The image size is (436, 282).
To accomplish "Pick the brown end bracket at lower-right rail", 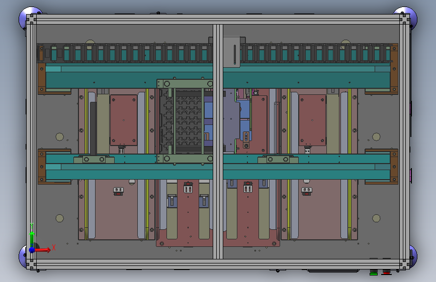I will pyautogui.click(x=394, y=167).
